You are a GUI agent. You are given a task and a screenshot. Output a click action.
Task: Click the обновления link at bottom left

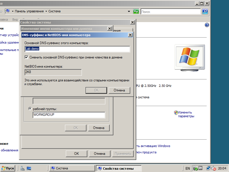[x=9, y=150]
